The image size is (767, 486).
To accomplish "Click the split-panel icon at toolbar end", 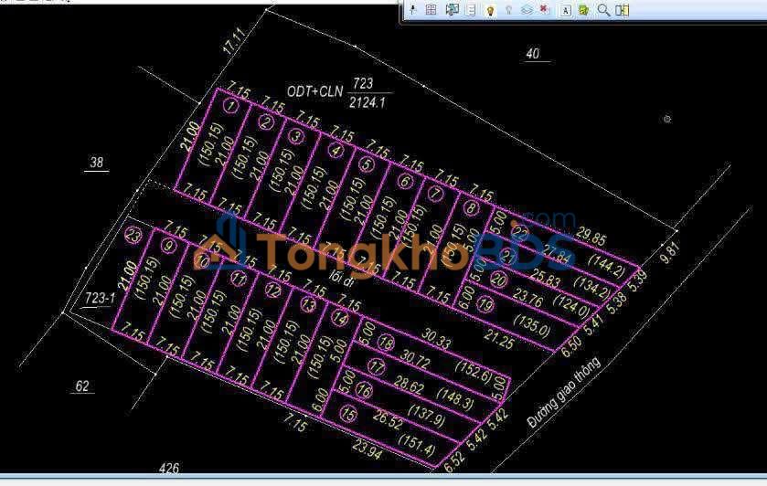I will click(623, 10).
